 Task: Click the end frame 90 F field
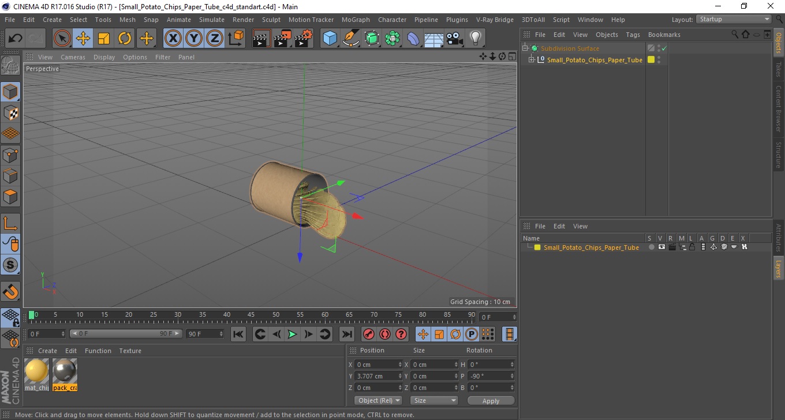click(205, 333)
